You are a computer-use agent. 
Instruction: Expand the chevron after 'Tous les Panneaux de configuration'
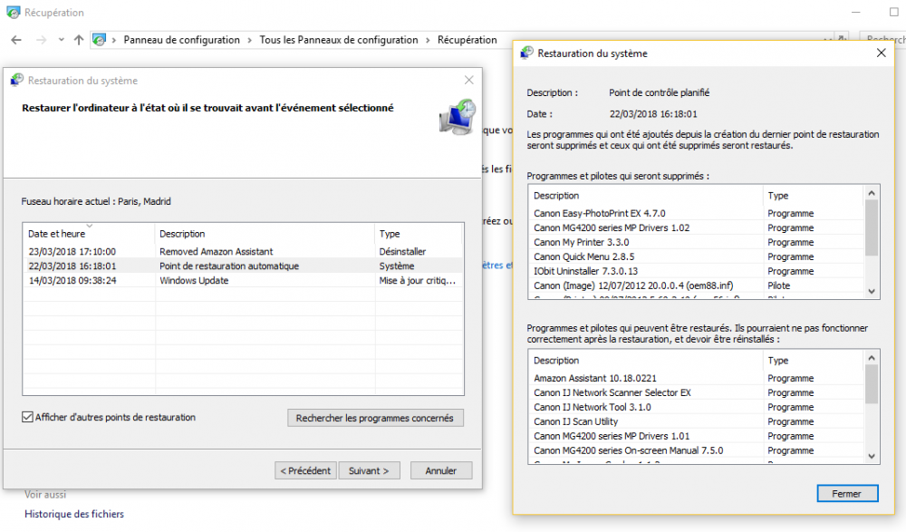click(x=428, y=40)
